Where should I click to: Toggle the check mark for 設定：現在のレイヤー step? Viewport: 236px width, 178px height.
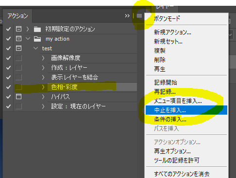[8, 106]
